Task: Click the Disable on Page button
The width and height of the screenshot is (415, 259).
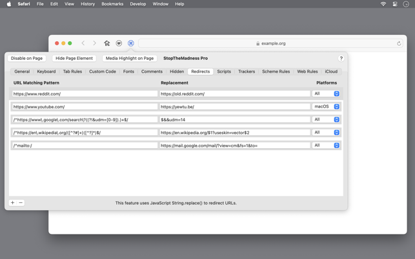Action: [x=26, y=58]
